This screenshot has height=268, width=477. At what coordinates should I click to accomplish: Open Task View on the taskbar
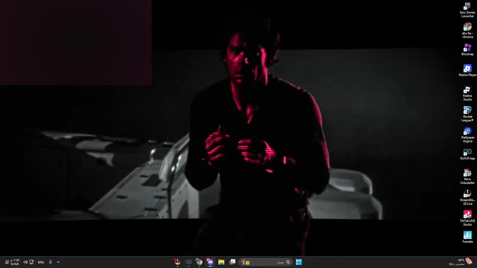pos(232,262)
